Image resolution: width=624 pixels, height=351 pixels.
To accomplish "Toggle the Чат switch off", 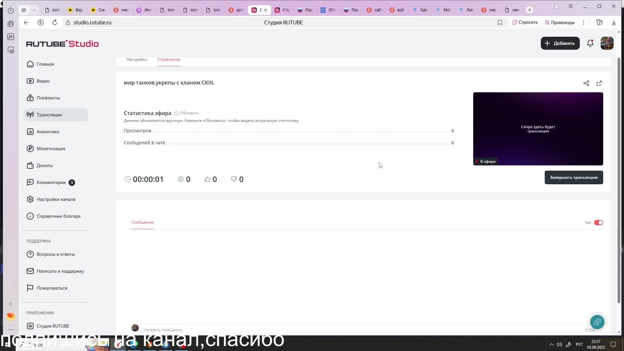I will [x=598, y=223].
